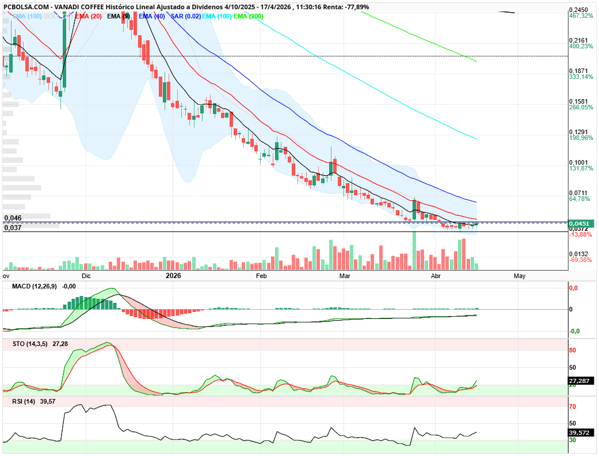Screen dimensions: 599x456
Task: Select the green EMA (200) label
Action: (249, 17)
